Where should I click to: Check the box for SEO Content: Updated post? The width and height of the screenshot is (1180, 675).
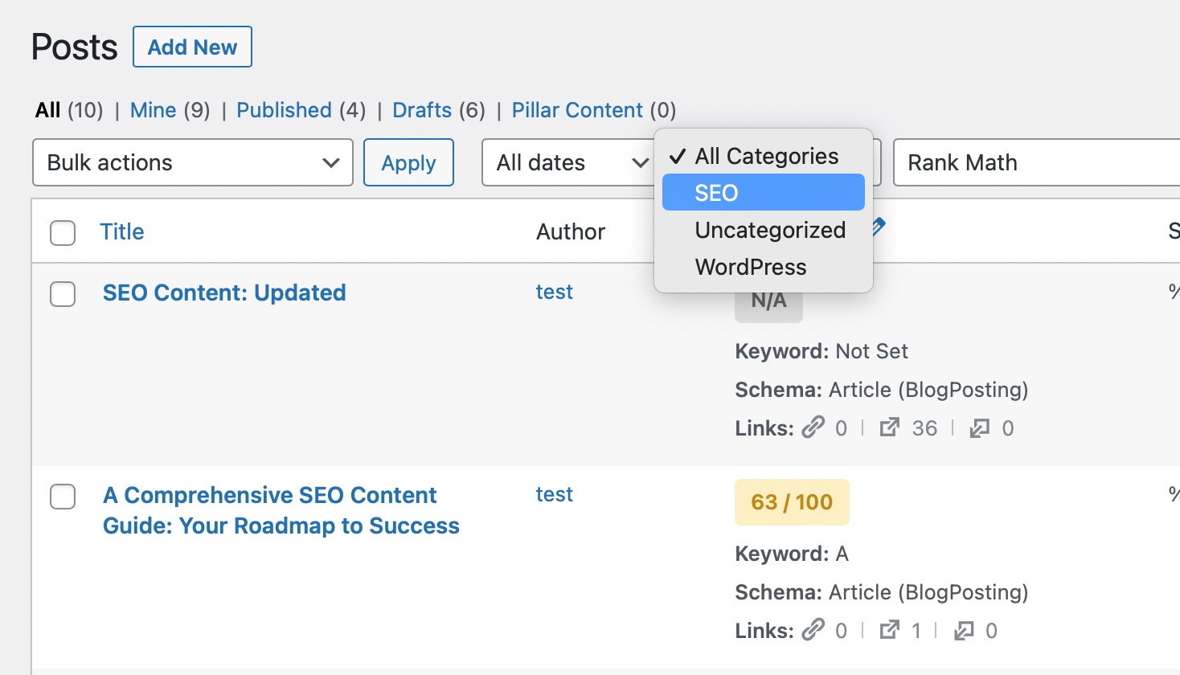click(x=63, y=294)
